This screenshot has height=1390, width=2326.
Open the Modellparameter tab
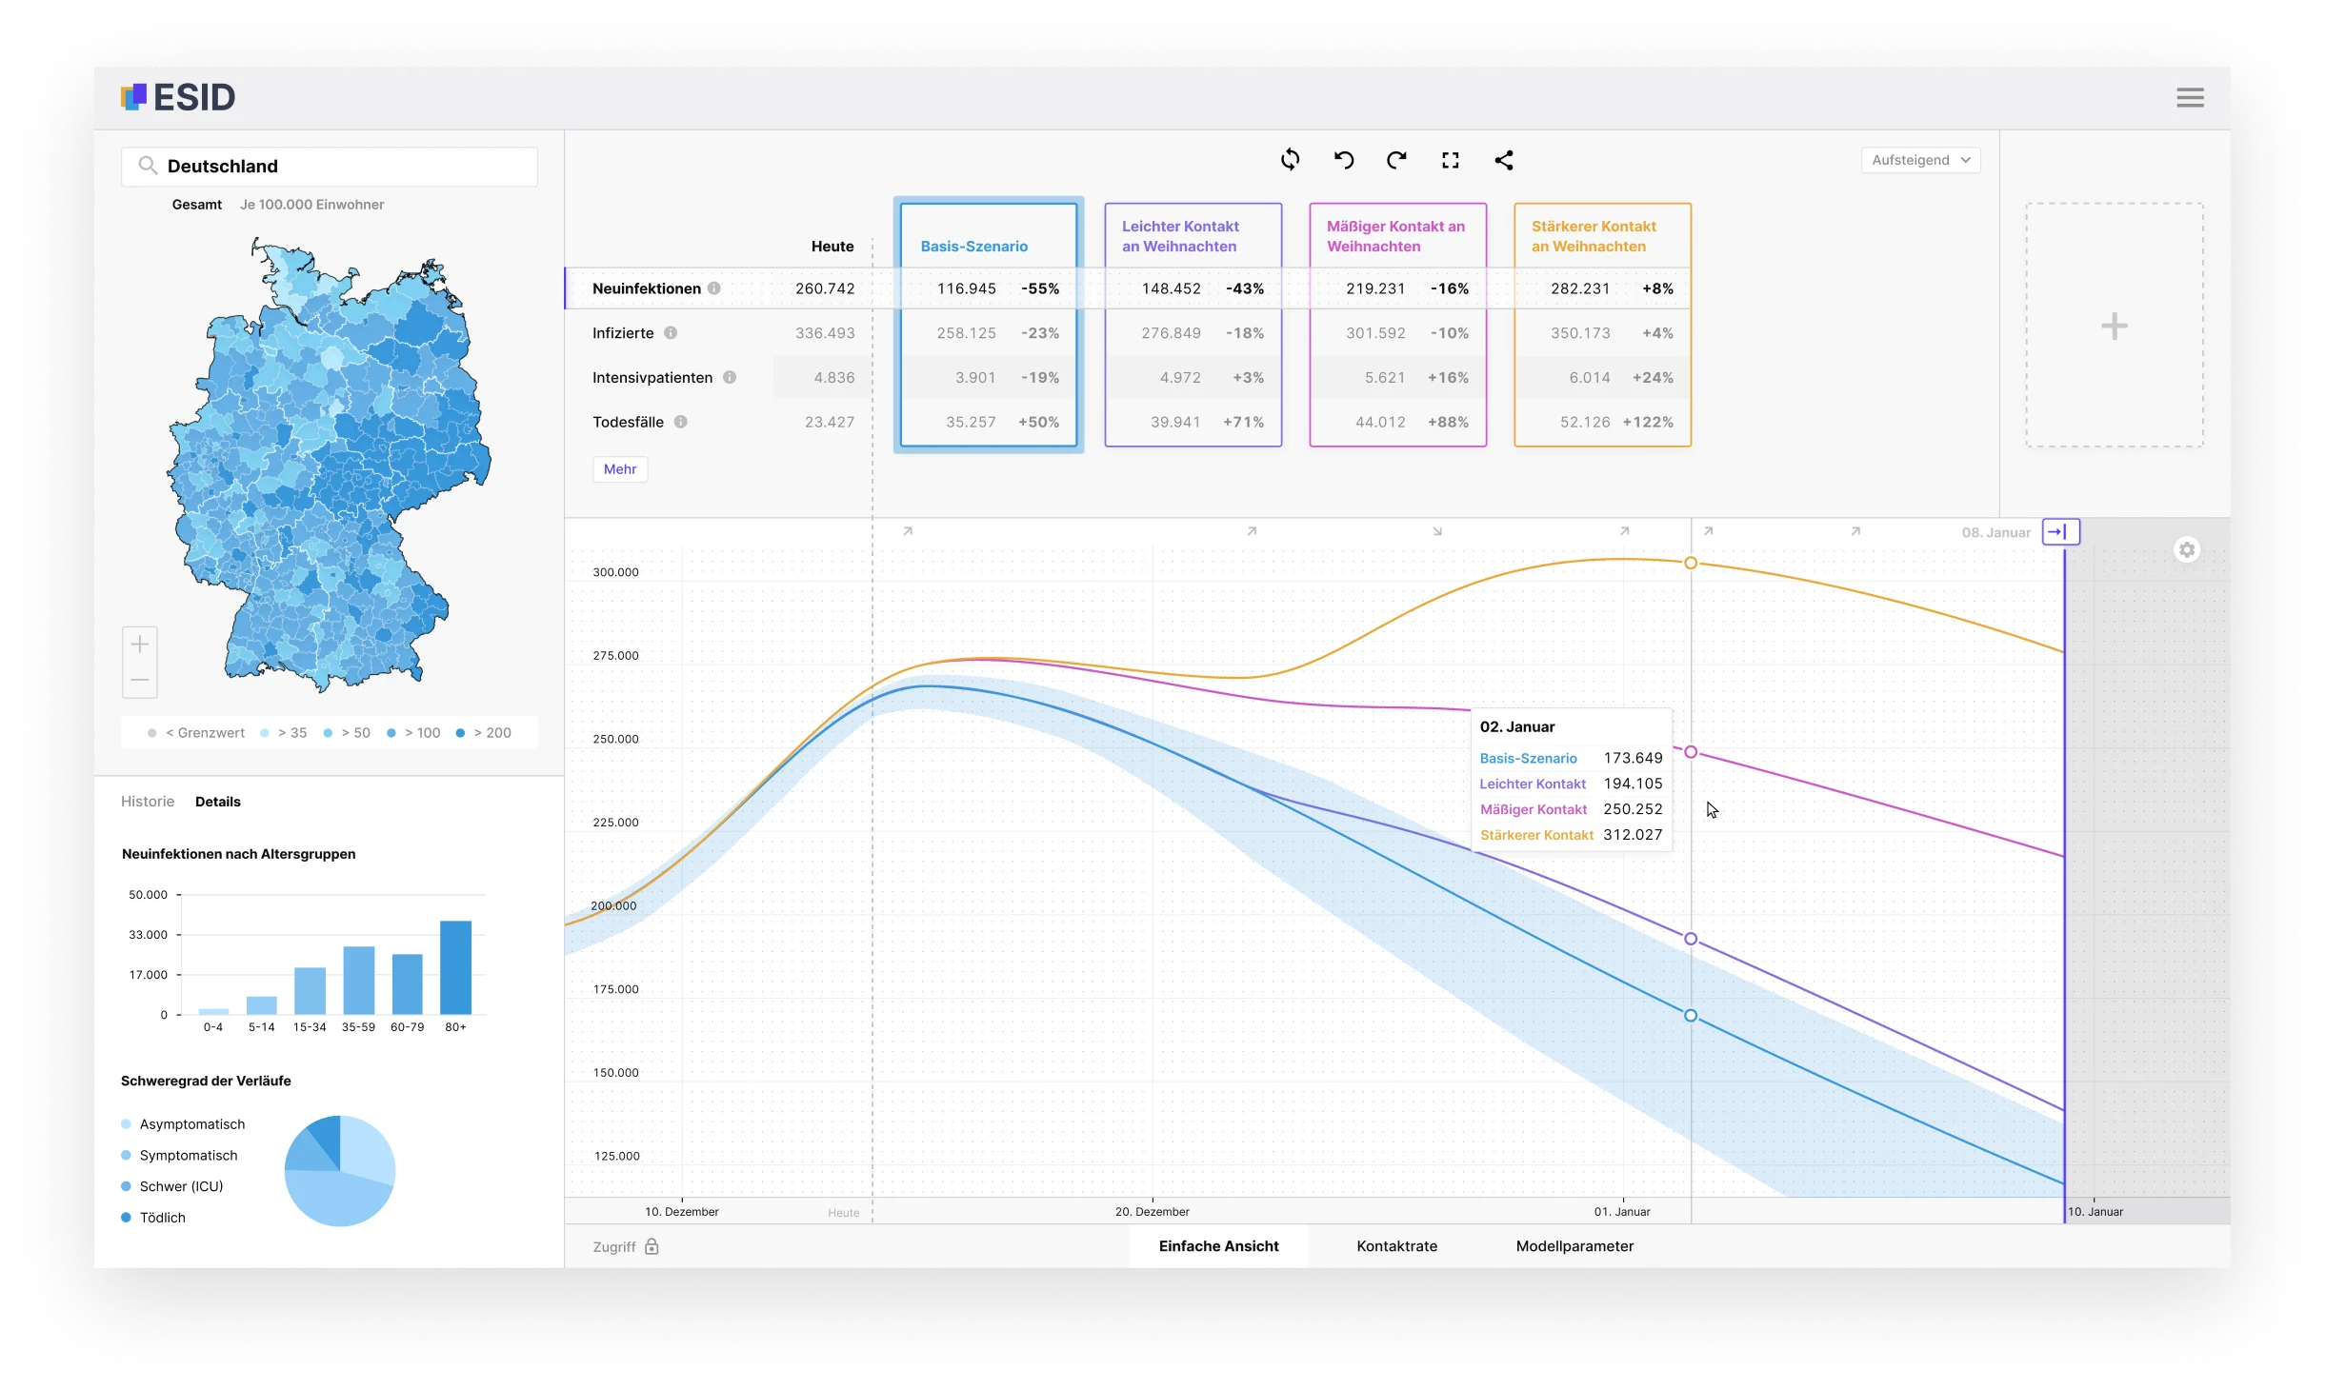(x=1574, y=1245)
